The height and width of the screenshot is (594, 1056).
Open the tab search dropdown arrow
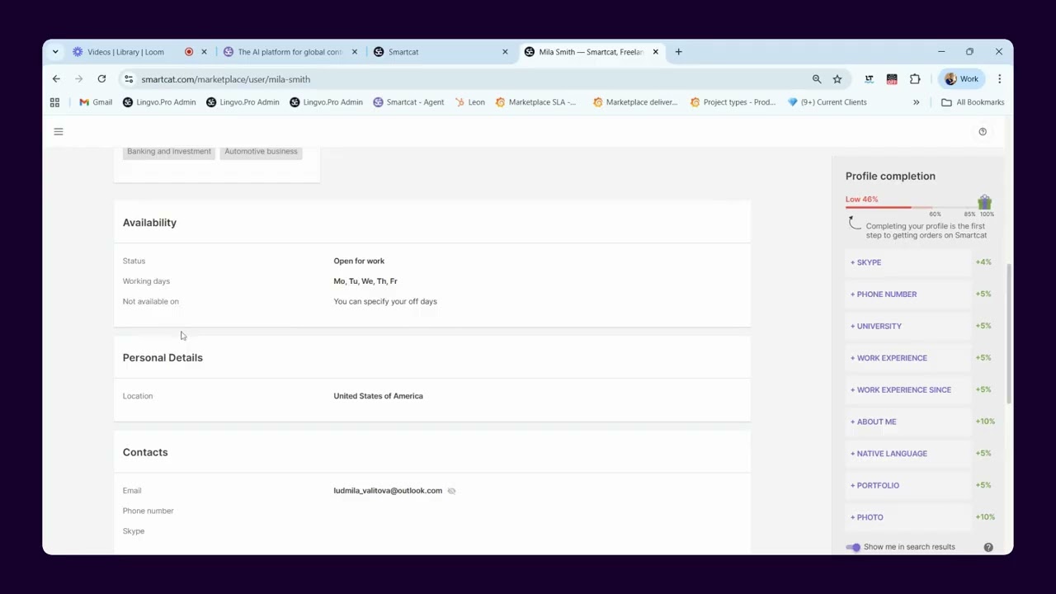click(x=55, y=52)
